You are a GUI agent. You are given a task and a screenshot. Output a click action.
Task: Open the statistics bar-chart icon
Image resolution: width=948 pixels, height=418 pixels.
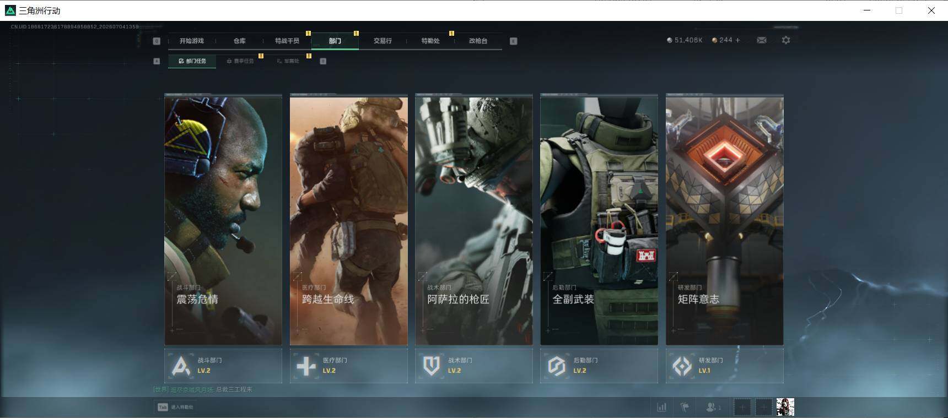click(x=661, y=407)
